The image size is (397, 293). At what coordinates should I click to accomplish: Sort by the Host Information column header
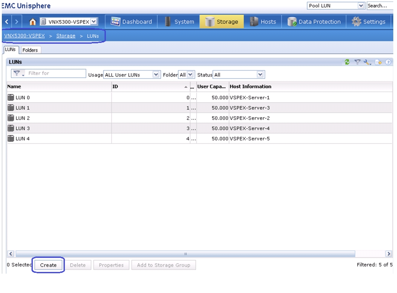coord(311,86)
